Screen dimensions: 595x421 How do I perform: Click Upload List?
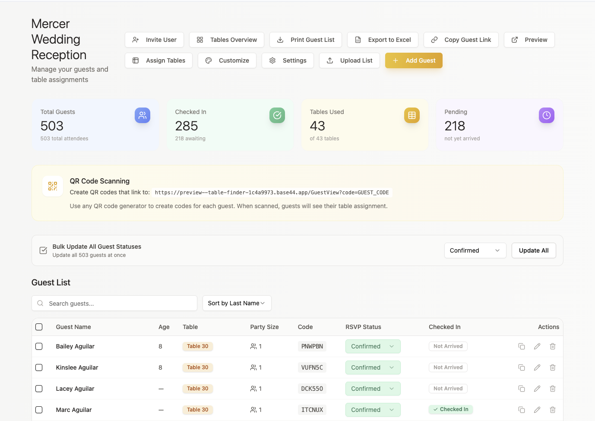point(349,60)
